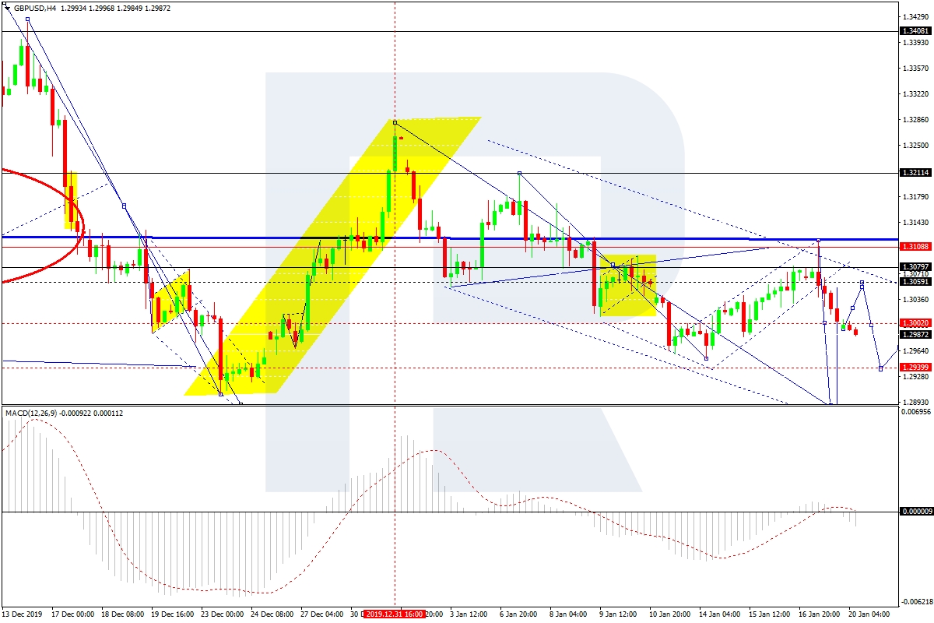The width and height of the screenshot is (934, 623).
Task: Click the 1.30797 price level label
Action: point(915,267)
